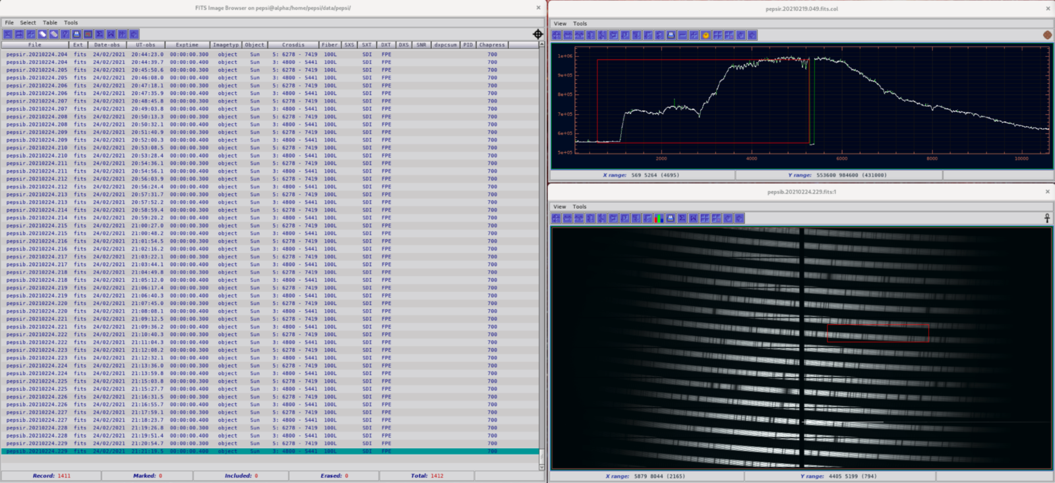Image resolution: width=1055 pixels, height=483 pixels.
Task: Click the crosshair target icon above the table
Action: (x=538, y=34)
